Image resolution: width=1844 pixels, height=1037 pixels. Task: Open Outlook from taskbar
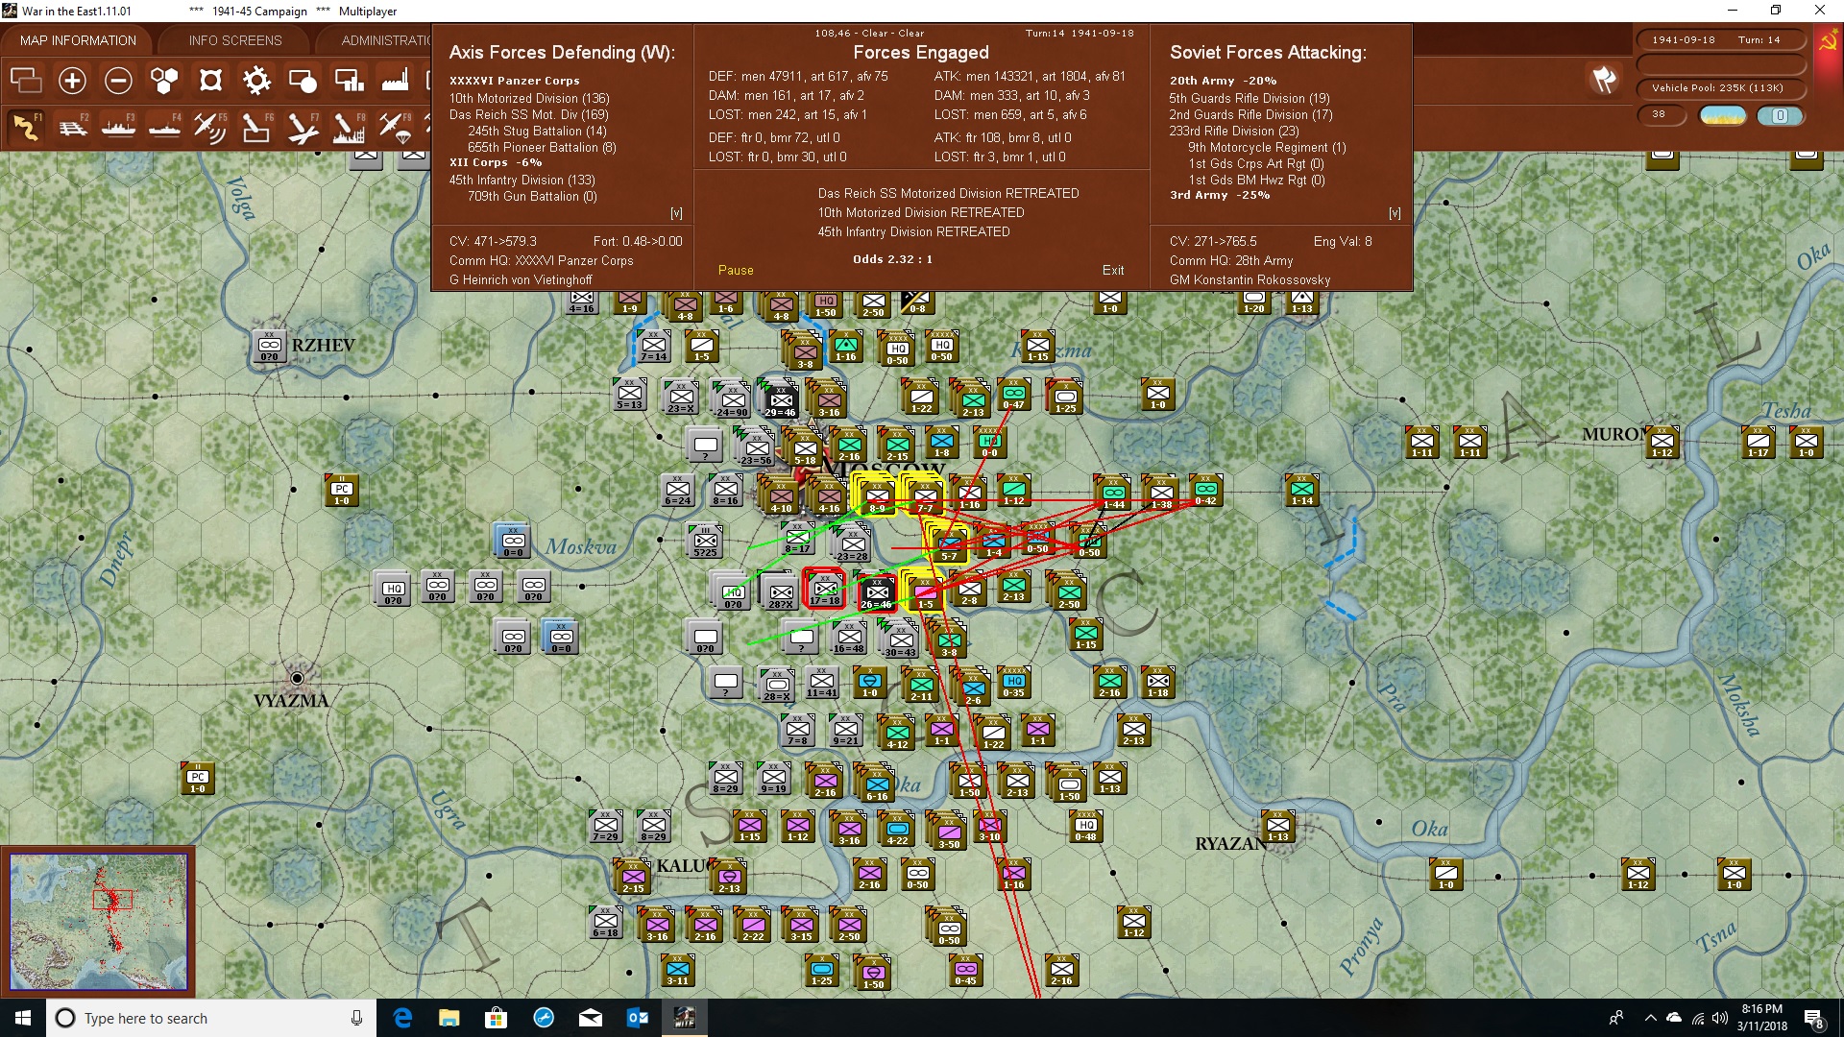click(x=638, y=1018)
